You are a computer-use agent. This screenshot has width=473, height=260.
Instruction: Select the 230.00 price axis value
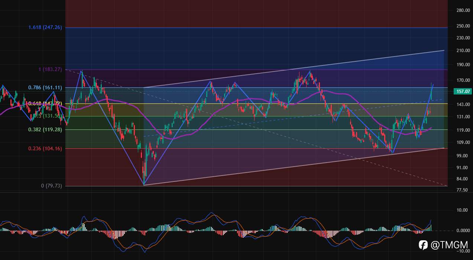tap(463, 38)
